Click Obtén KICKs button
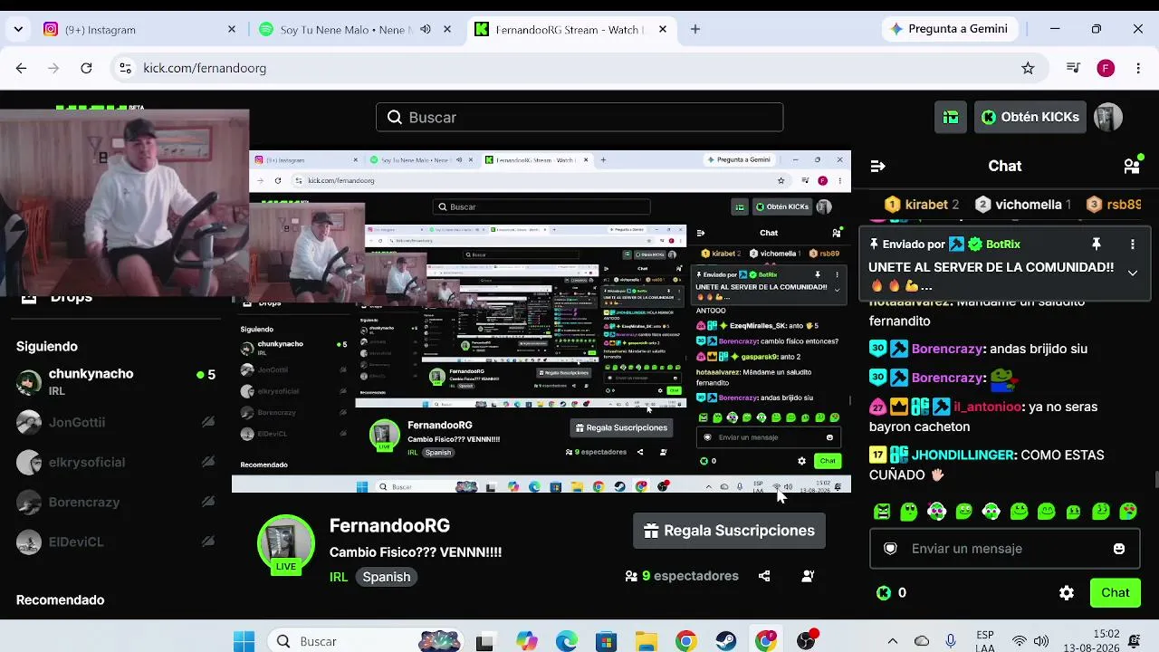The image size is (1159, 652). click(1030, 117)
